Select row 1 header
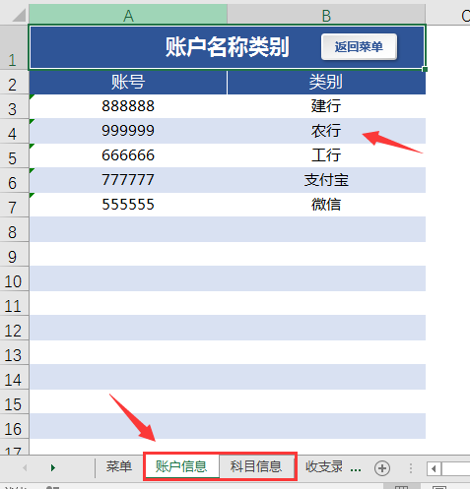Screen dimensions: 470x489 point(14,47)
